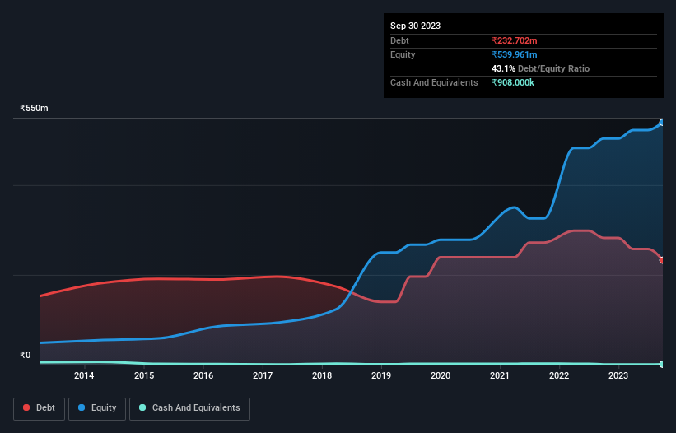Click the 2023 x-axis label
Image resolution: width=676 pixels, height=433 pixels.
(x=618, y=375)
